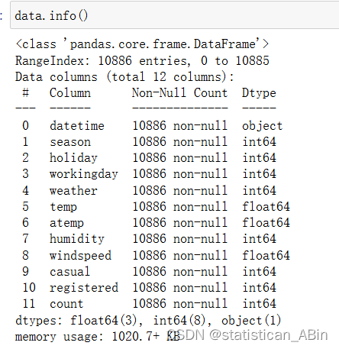Click the float64 dtype in windspeed row

coord(266,255)
